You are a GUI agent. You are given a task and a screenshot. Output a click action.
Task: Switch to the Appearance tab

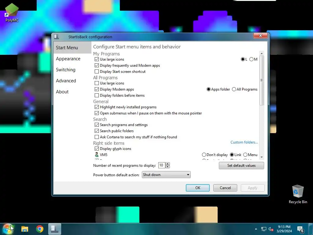(68, 59)
